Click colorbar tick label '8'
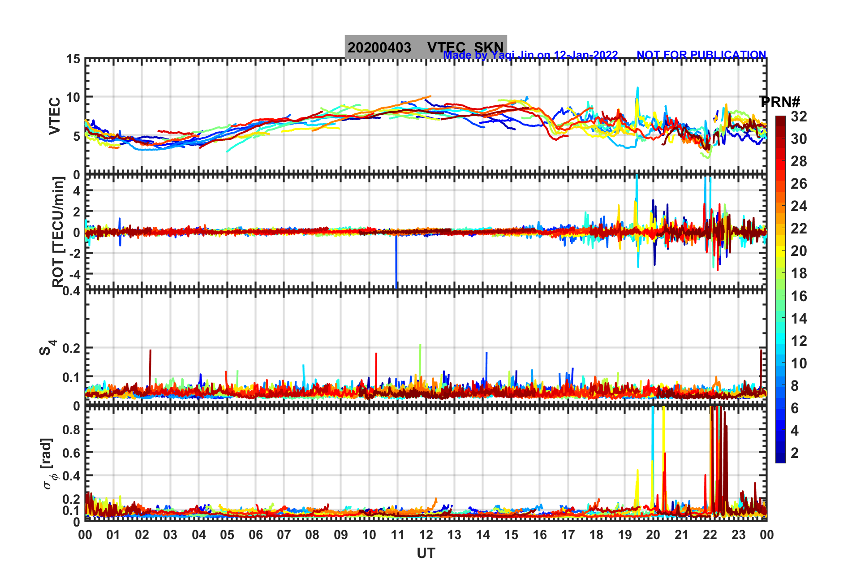852x579 pixels. [795, 386]
